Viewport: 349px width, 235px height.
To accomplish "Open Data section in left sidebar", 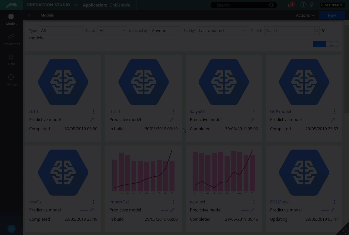I will [x=11, y=60].
